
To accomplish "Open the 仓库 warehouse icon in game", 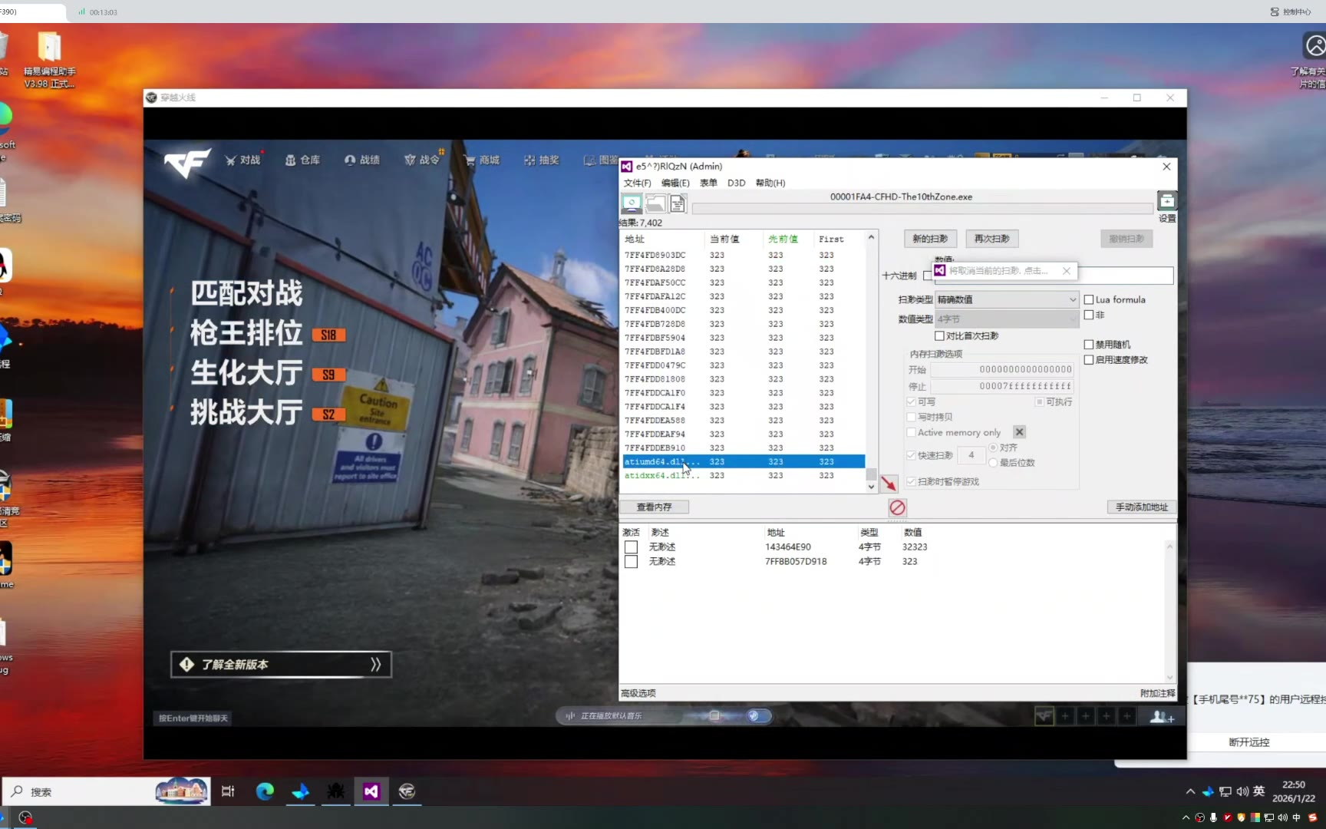I will [302, 160].
